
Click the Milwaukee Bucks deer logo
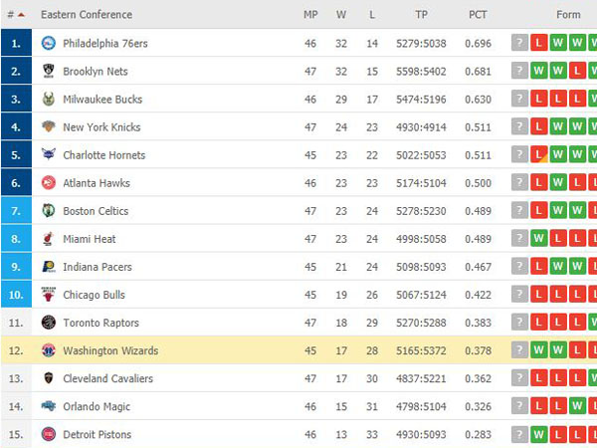49,99
